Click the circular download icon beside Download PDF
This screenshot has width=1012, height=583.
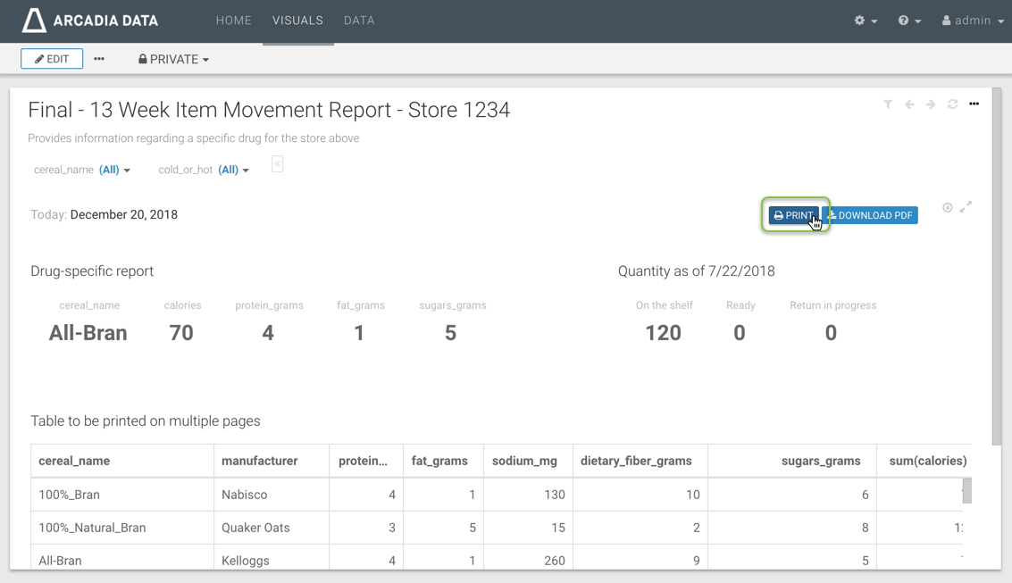(947, 207)
